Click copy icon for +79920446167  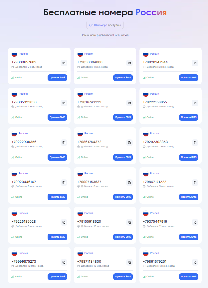point(64,182)
